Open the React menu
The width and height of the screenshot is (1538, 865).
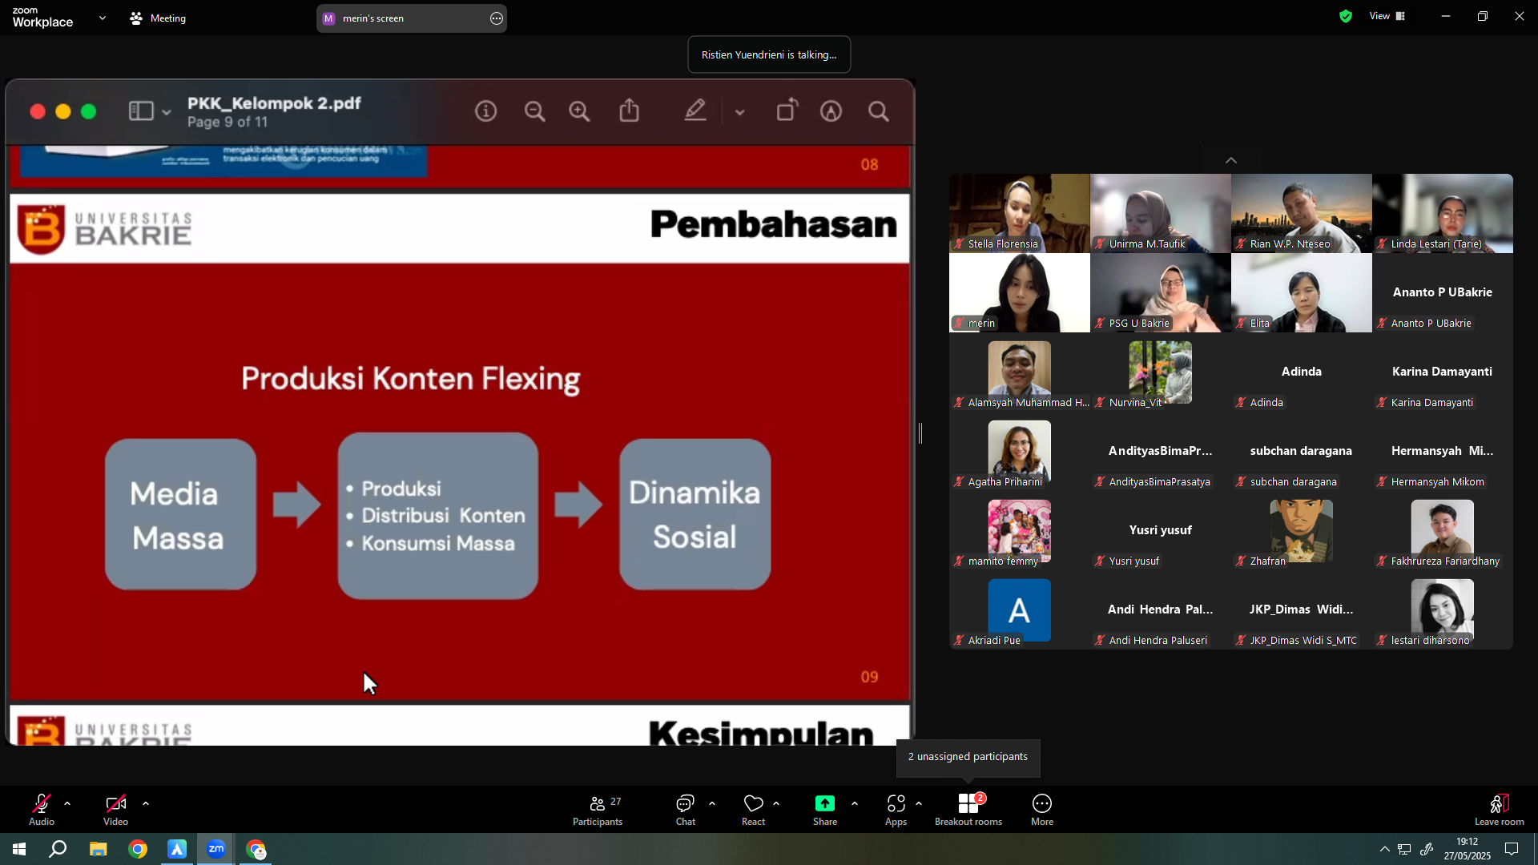(754, 810)
